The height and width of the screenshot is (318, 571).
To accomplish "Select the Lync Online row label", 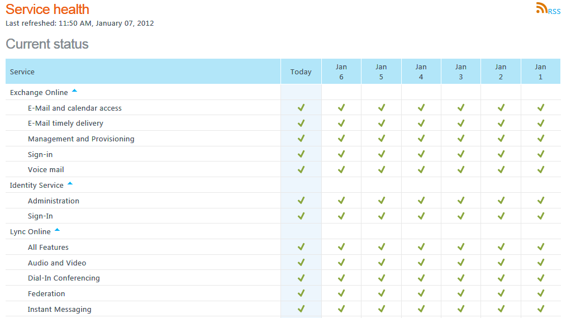I will (x=30, y=232).
